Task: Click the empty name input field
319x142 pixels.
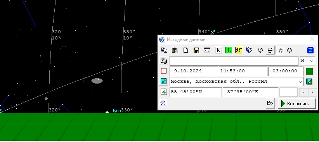Action: coord(234,61)
